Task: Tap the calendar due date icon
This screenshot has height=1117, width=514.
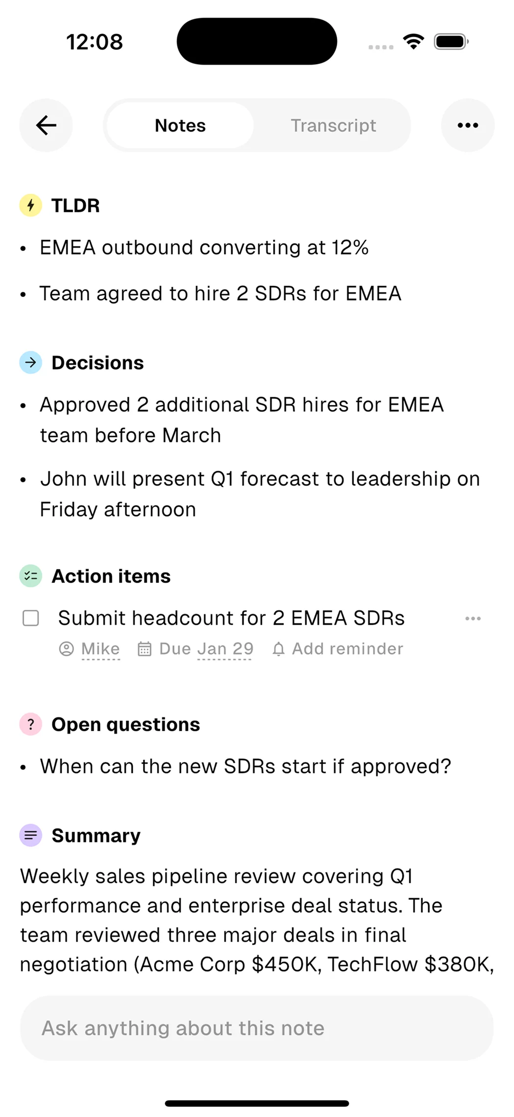Action: 144,649
